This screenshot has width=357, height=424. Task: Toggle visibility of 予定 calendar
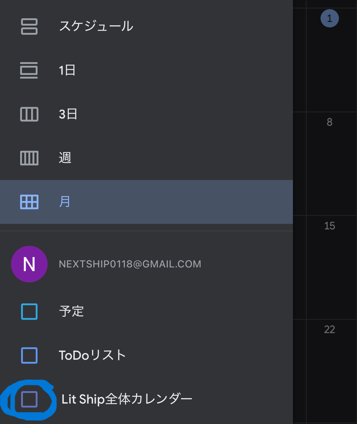click(x=29, y=311)
